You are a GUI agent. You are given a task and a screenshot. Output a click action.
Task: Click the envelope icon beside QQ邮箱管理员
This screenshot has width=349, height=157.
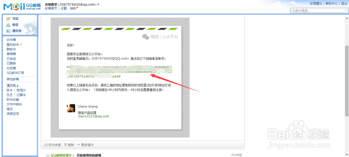(x=47, y=155)
